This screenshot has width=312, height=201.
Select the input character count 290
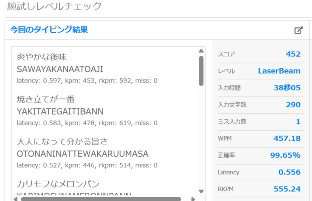pos(293,105)
